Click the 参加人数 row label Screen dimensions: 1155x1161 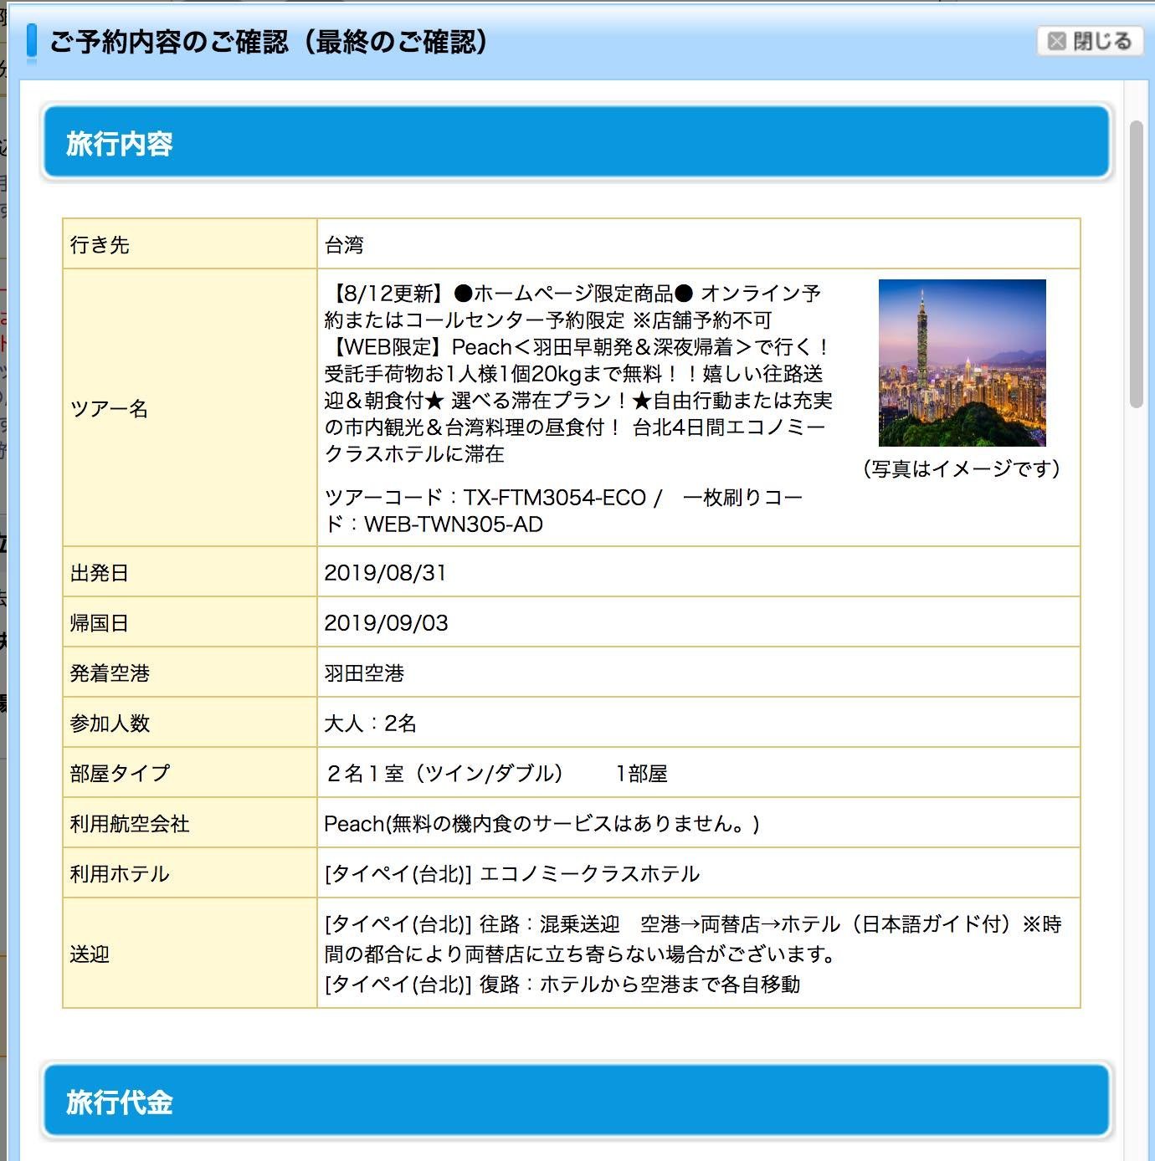click(110, 723)
